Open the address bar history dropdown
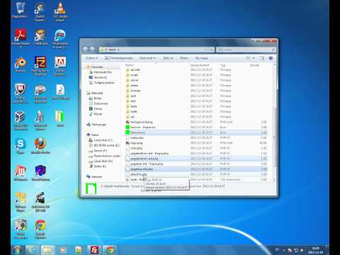This screenshot has height=255, width=340. (x=205, y=50)
